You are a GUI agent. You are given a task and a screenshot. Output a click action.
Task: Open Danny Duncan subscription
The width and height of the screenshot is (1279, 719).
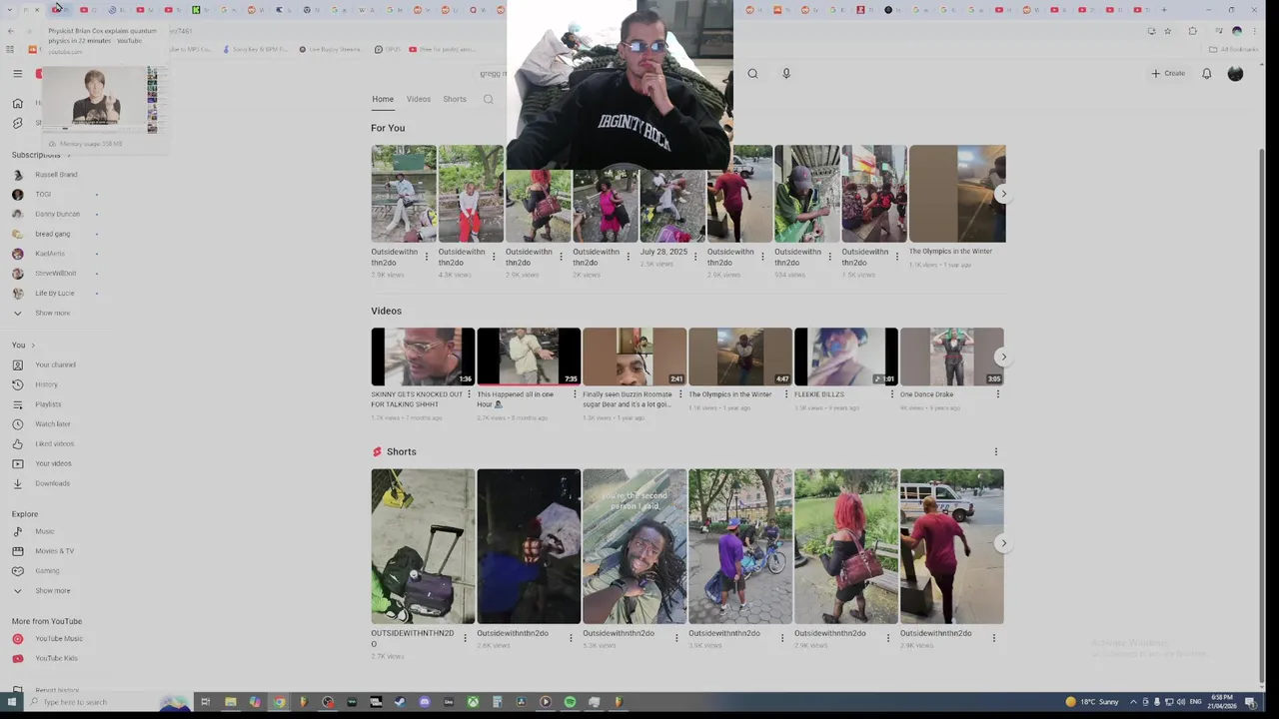(x=55, y=214)
